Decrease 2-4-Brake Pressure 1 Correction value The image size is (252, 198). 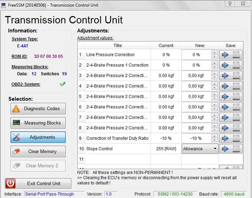point(214,67)
